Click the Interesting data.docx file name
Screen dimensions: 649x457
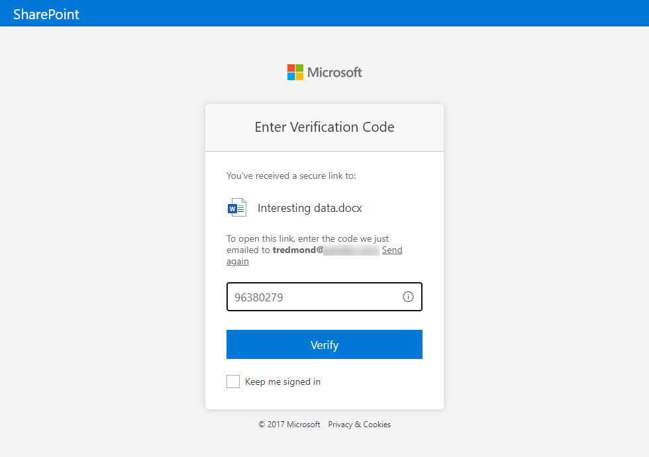point(310,208)
